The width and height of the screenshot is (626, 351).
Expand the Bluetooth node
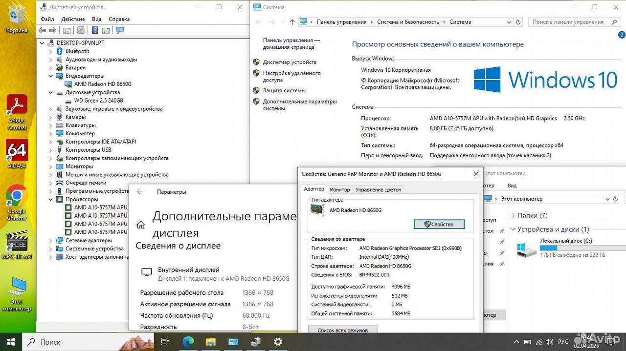pyautogui.click(x=51, y=51)
